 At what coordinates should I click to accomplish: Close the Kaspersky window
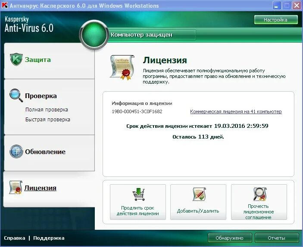(297, 6)
